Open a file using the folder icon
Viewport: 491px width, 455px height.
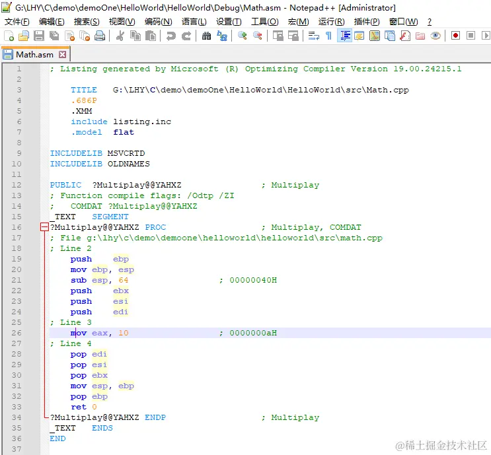24,36
